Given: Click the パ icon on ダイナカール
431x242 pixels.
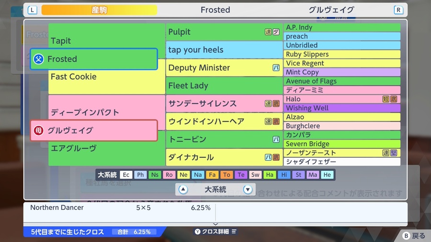Looking at the screenshot, I should tap(268, 157).
